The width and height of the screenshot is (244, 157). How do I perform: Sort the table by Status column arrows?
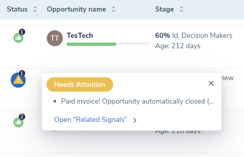35,9
